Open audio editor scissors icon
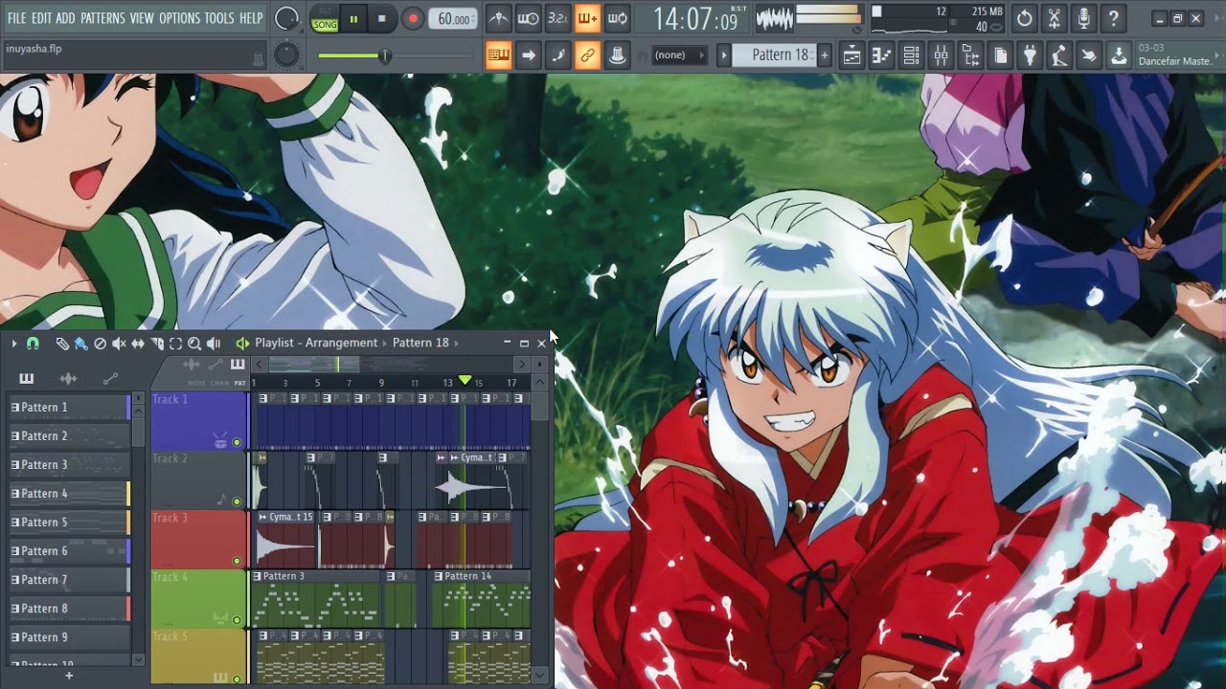The height and width of the screenshot is (689, 1226). point(1055,18)
